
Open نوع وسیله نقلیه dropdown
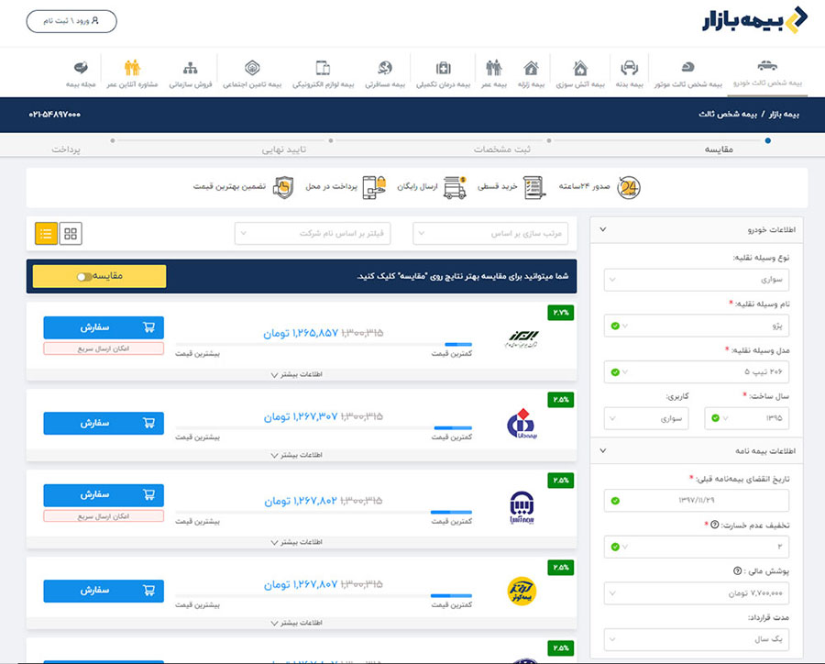click(697, 277)
